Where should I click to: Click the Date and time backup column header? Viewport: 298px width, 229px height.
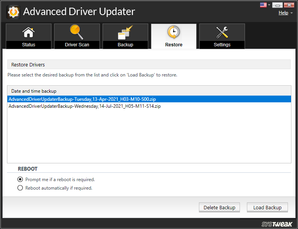coord(149,91)
